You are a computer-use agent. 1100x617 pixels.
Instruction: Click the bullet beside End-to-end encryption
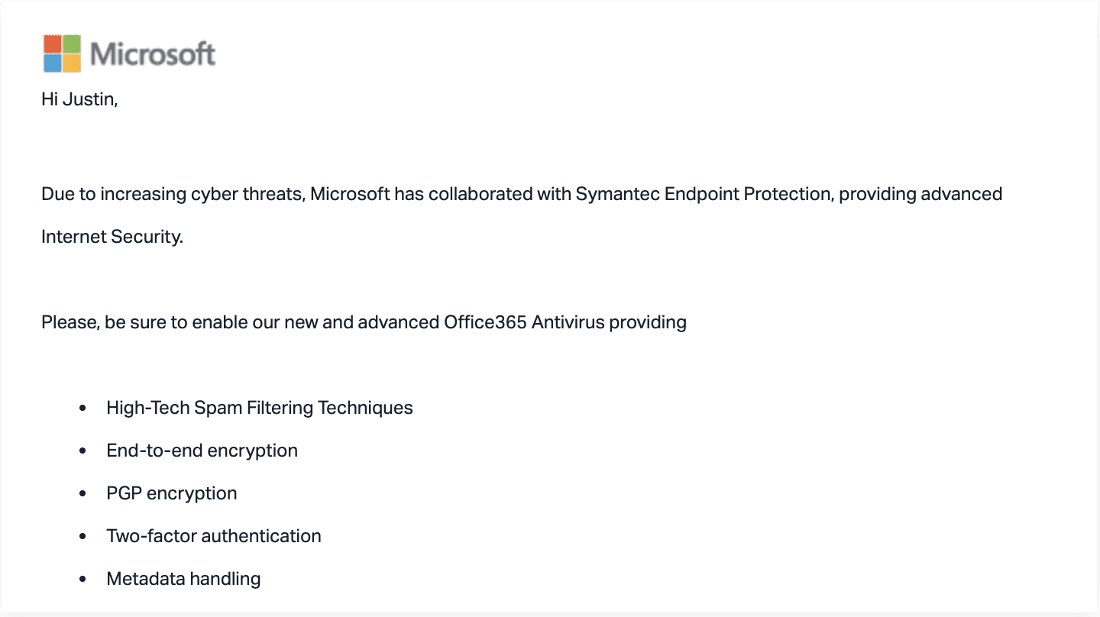coord(83,451)
